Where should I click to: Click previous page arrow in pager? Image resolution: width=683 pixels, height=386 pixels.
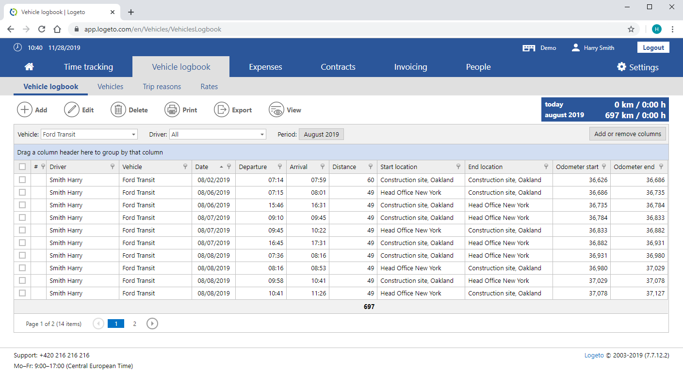[98, 324]
